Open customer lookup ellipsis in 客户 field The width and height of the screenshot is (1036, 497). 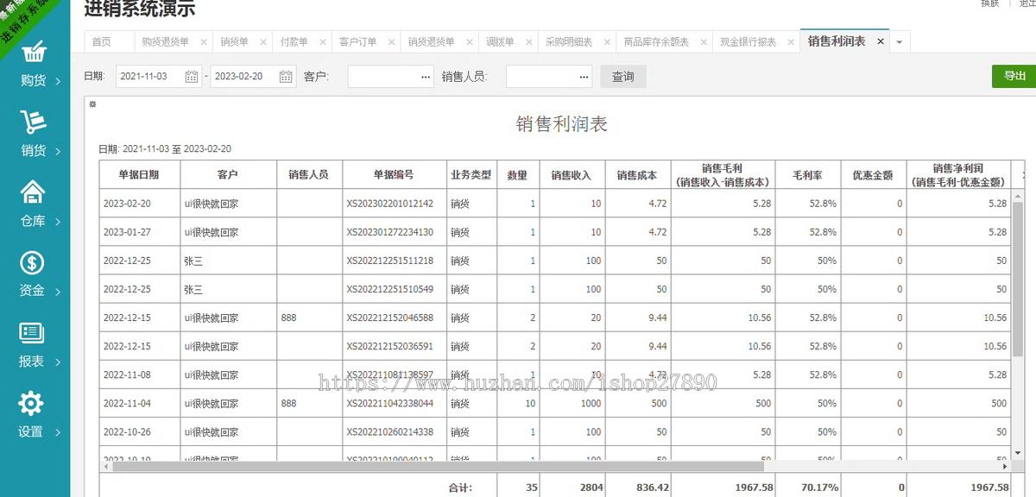pos(426,77)
